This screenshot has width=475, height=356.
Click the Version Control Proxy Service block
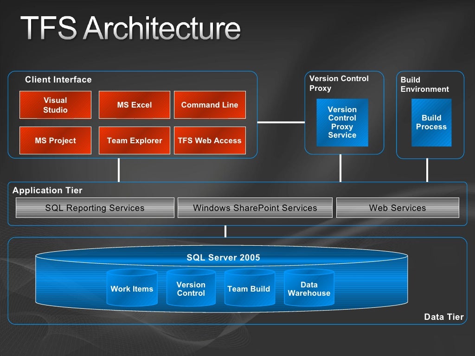(342, 122)
